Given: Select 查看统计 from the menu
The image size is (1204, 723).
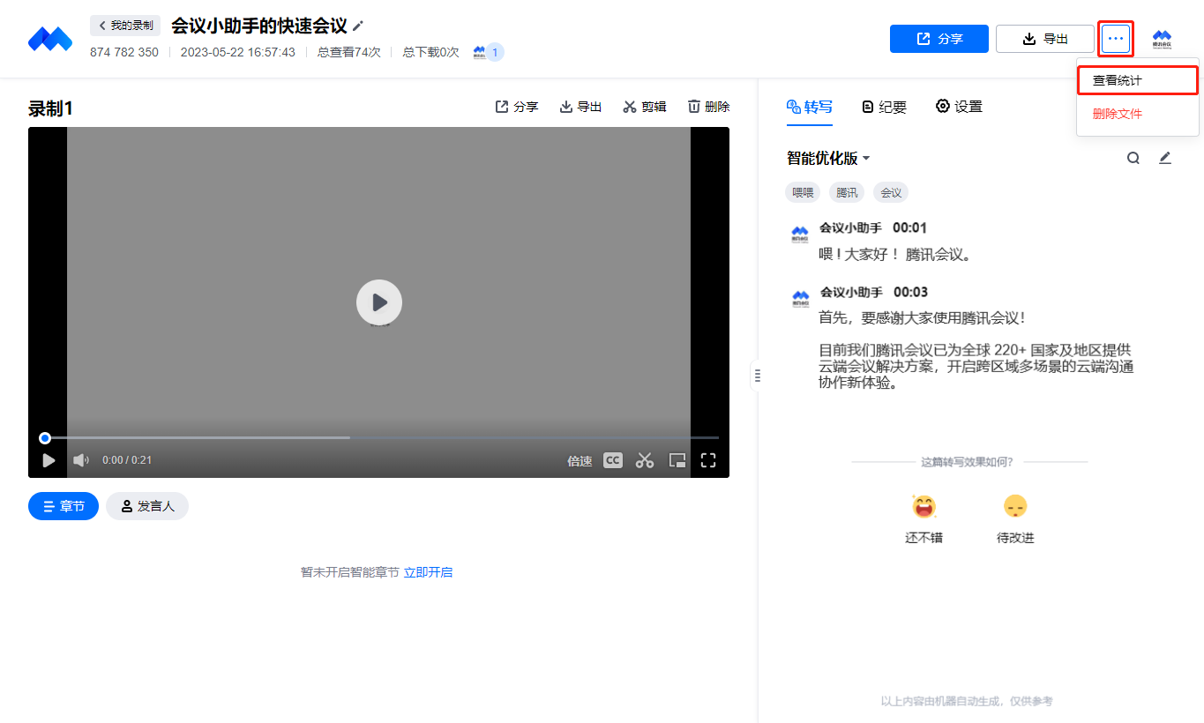Looking at the screenshot, I should coord(1137,80).
